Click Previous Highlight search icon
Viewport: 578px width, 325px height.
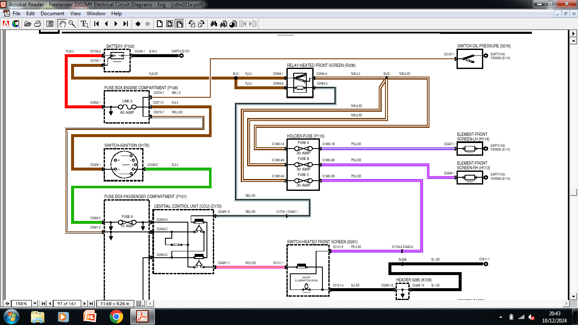(x=243, y=24)
